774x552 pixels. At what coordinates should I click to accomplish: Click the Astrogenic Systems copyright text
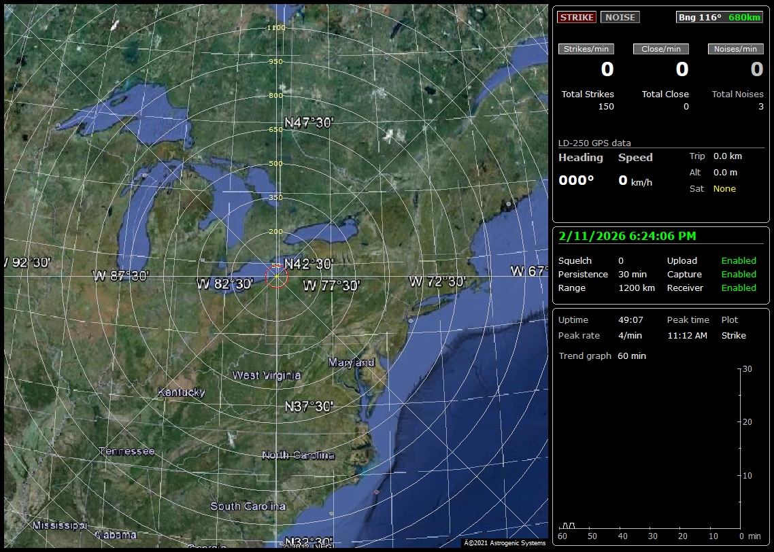505,543
